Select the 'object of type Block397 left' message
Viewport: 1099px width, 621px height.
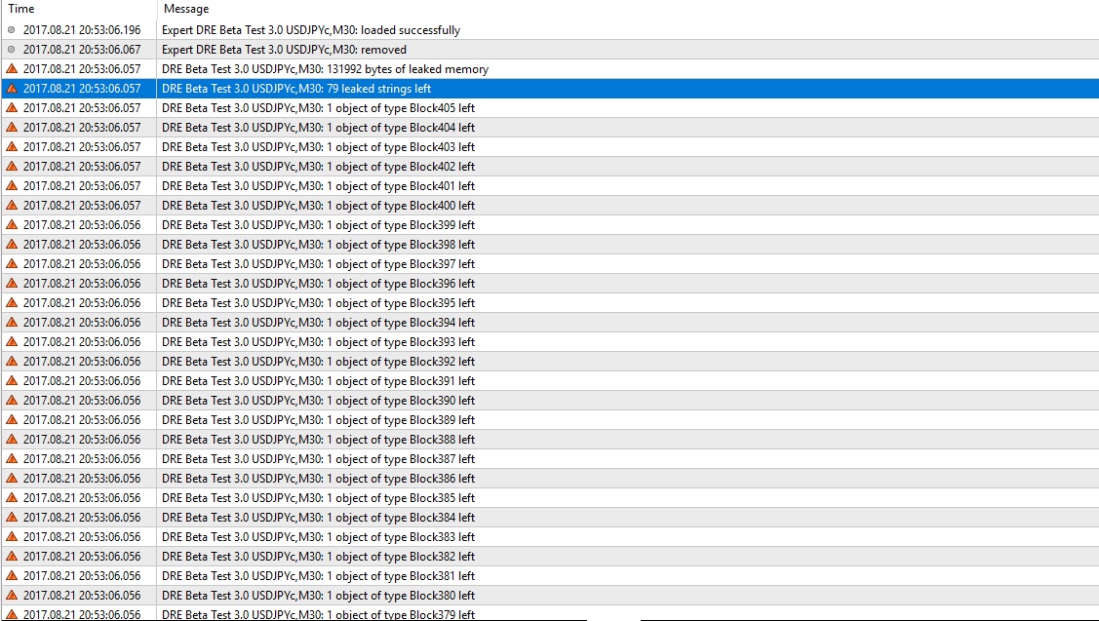[318, 263]
